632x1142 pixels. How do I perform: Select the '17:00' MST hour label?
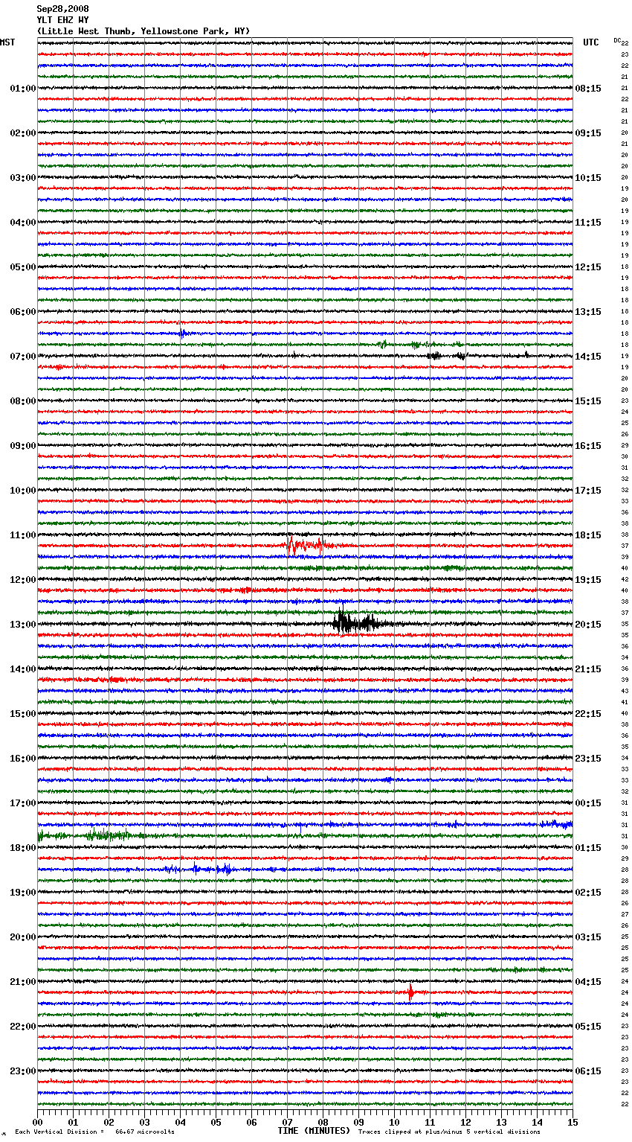pyautogui.click(x=23, y=803)
